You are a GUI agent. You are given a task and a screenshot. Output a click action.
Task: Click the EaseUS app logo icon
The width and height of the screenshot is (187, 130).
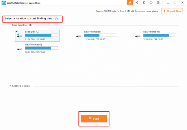point(3,3)
